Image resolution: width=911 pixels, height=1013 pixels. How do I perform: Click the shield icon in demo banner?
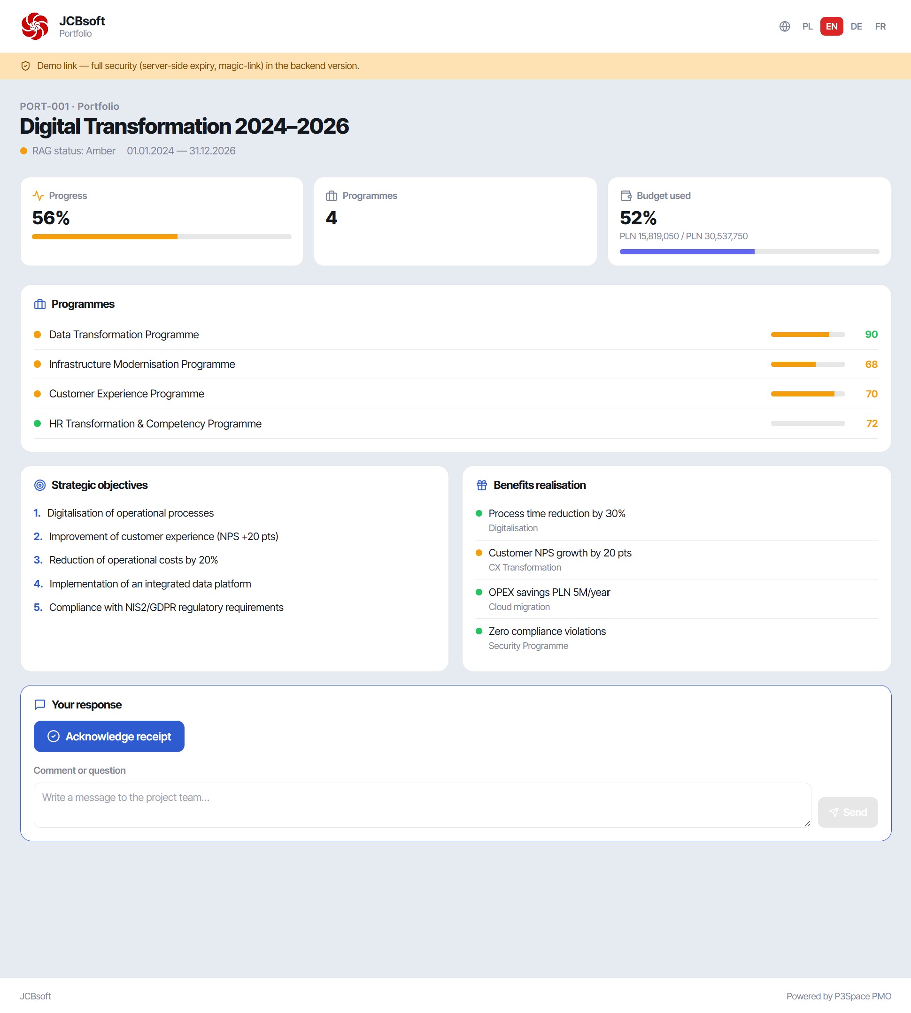coord(25,66)
